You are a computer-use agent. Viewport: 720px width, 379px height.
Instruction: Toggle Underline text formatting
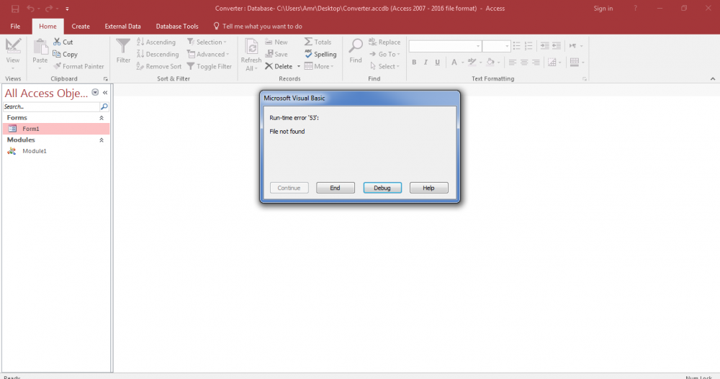pyautogui.click(x=438, y=63)
